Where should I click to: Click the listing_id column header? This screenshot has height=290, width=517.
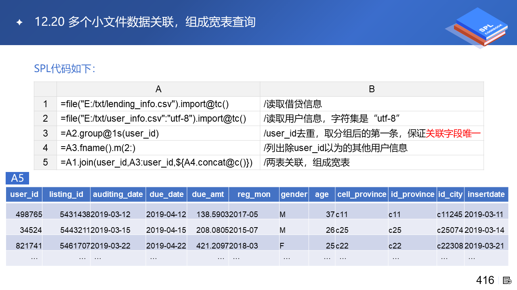point(66,194)
